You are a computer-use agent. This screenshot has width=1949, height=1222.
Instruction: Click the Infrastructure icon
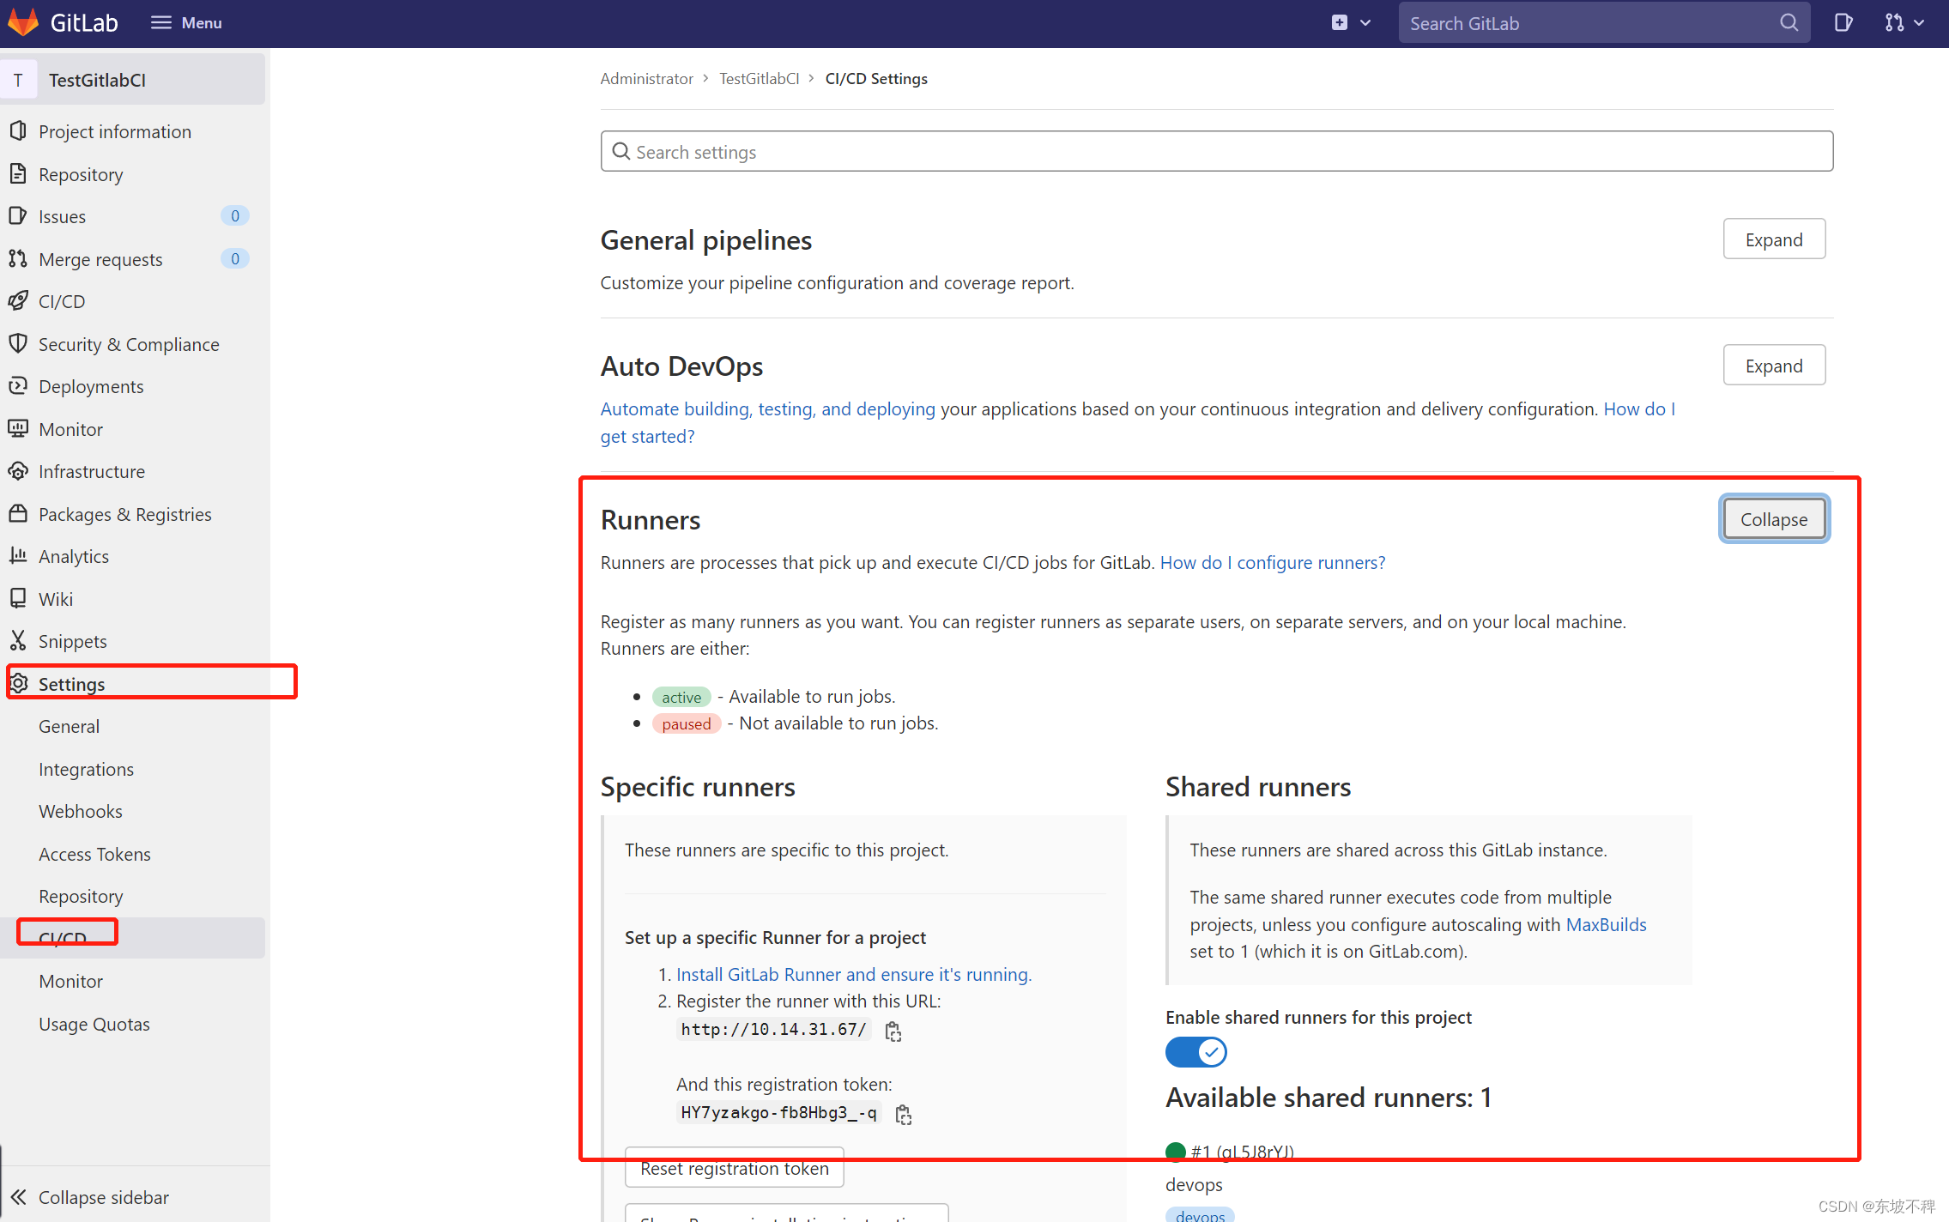[18, 470]
